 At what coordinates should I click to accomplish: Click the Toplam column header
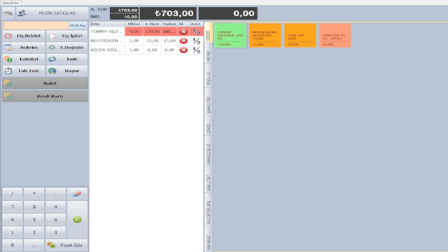(x=169, y=24)
